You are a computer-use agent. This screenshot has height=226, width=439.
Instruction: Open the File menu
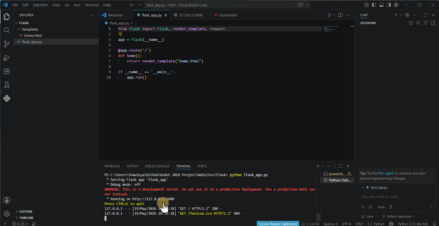click(15, 5)
